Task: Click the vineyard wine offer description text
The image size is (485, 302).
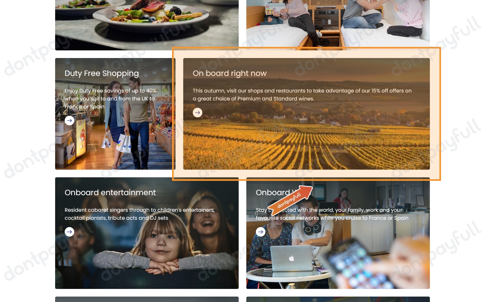Action: pos(302,95)
